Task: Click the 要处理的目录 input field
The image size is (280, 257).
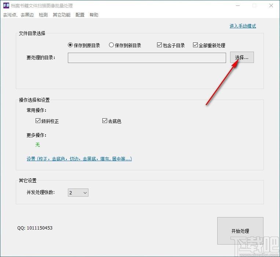Action: (147, 58)
